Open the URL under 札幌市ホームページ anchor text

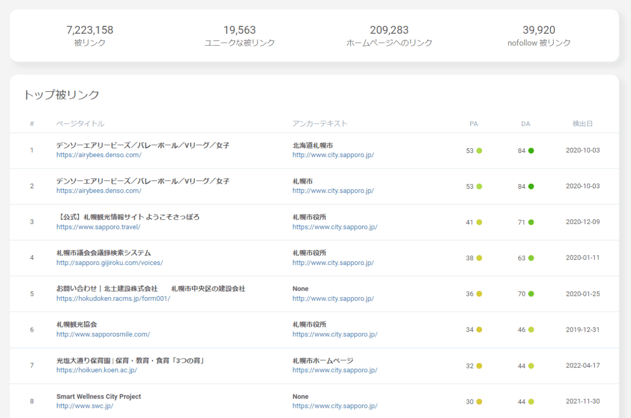[x=335, y=370]
